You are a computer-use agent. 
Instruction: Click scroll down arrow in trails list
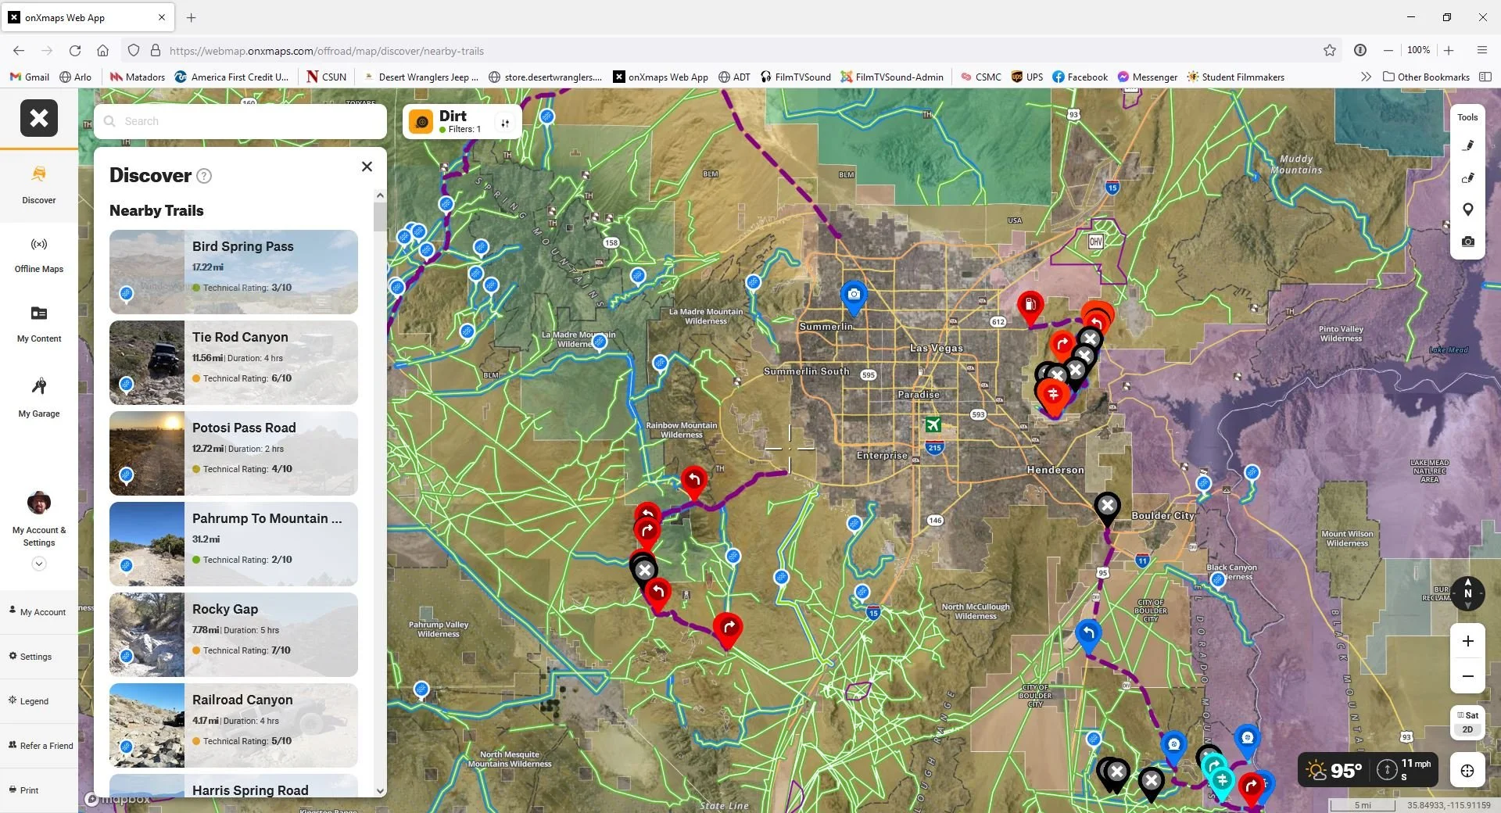pos(380,791)
